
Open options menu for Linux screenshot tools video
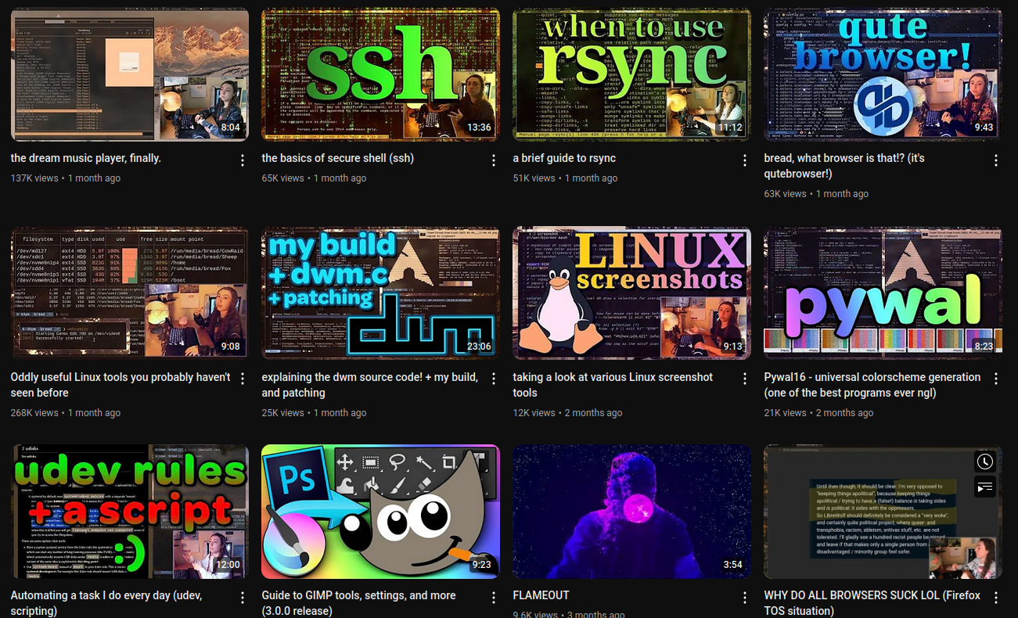point(745,379)
